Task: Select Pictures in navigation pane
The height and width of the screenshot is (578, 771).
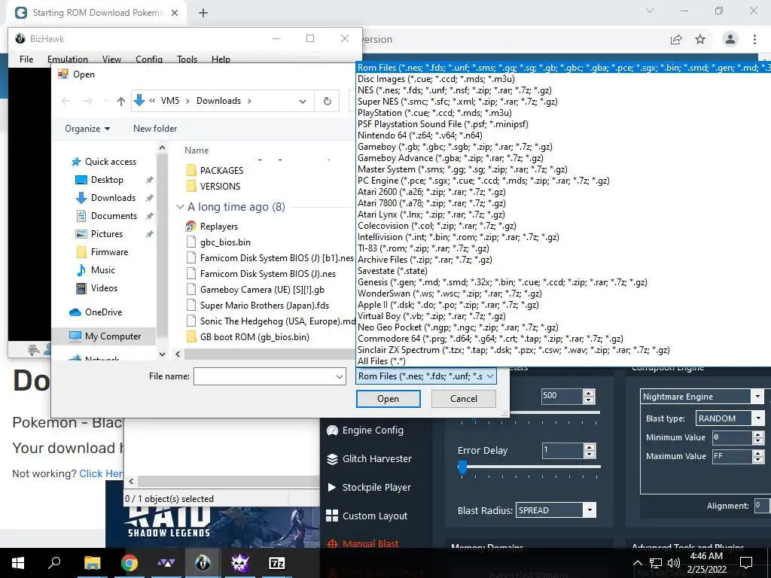Action: [x=106, y=234]
